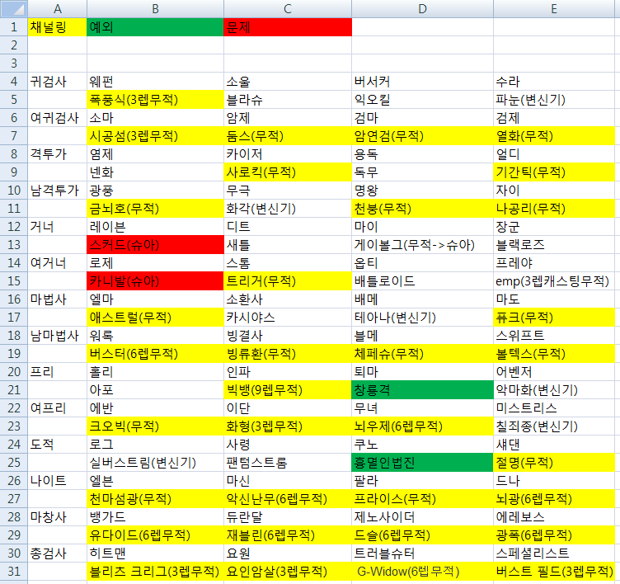620x584 pixels.
Task: Select the column D header
Action: coord(422,8)
